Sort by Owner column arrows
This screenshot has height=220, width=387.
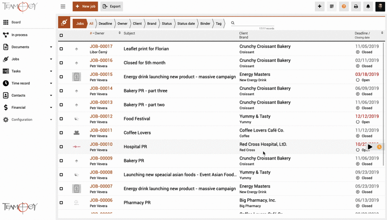coord(119,33)
